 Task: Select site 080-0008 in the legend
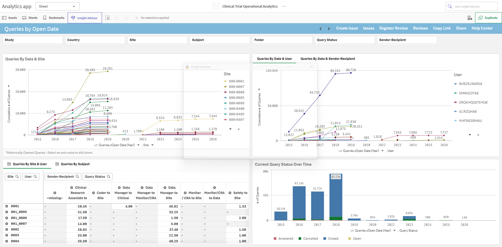click(234, 92)
